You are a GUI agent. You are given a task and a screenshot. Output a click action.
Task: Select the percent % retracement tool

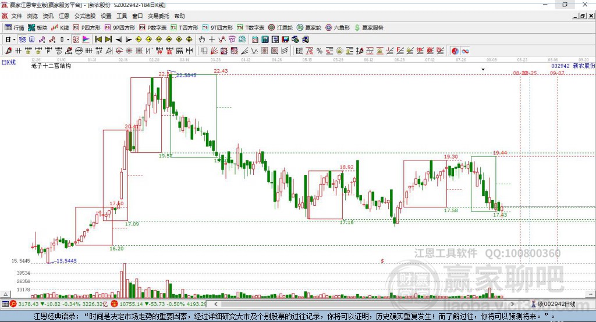[320, 51]
